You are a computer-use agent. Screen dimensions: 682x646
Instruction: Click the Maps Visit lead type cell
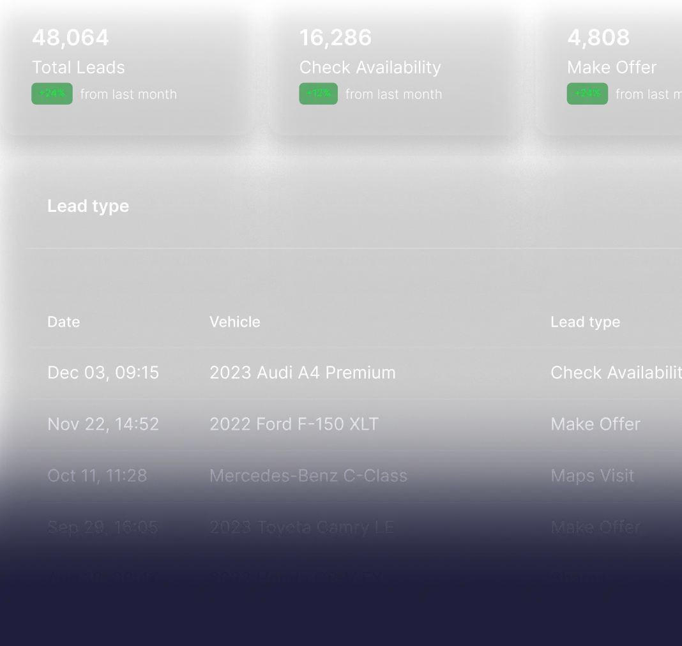click(593, 476)
